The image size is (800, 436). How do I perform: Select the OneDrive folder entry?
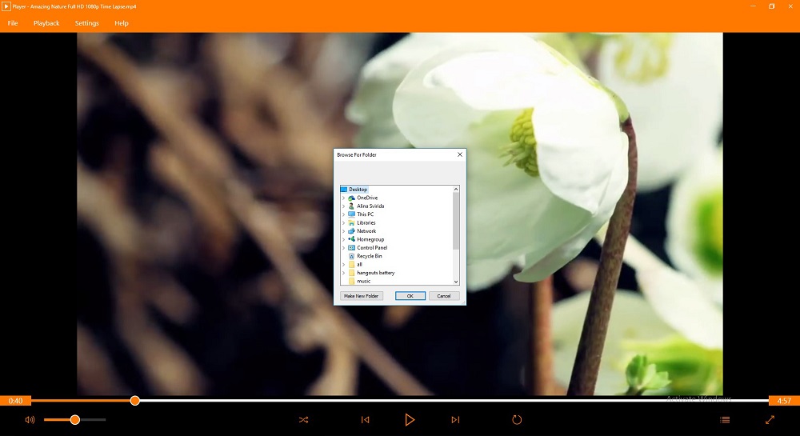[367, 198]
